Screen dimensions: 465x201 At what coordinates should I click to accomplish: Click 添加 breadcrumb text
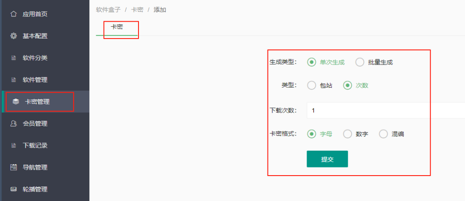(160, 10)
